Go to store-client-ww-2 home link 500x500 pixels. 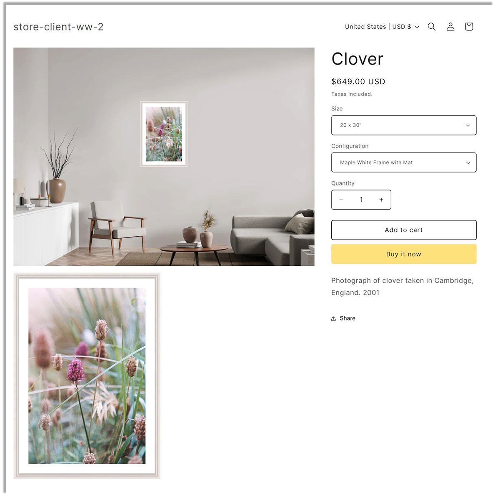(x=58, y=27)
